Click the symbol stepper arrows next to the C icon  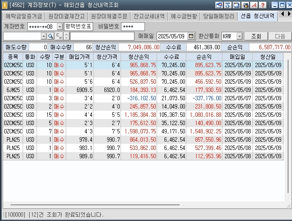coord(66,36)
